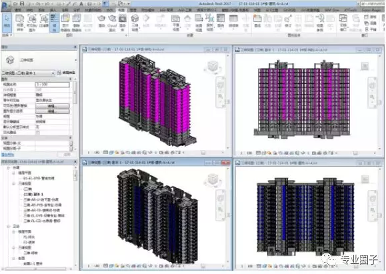Open View Templates ribbon tool
This screenshot has height=274, width=386.
pos(20,23)
